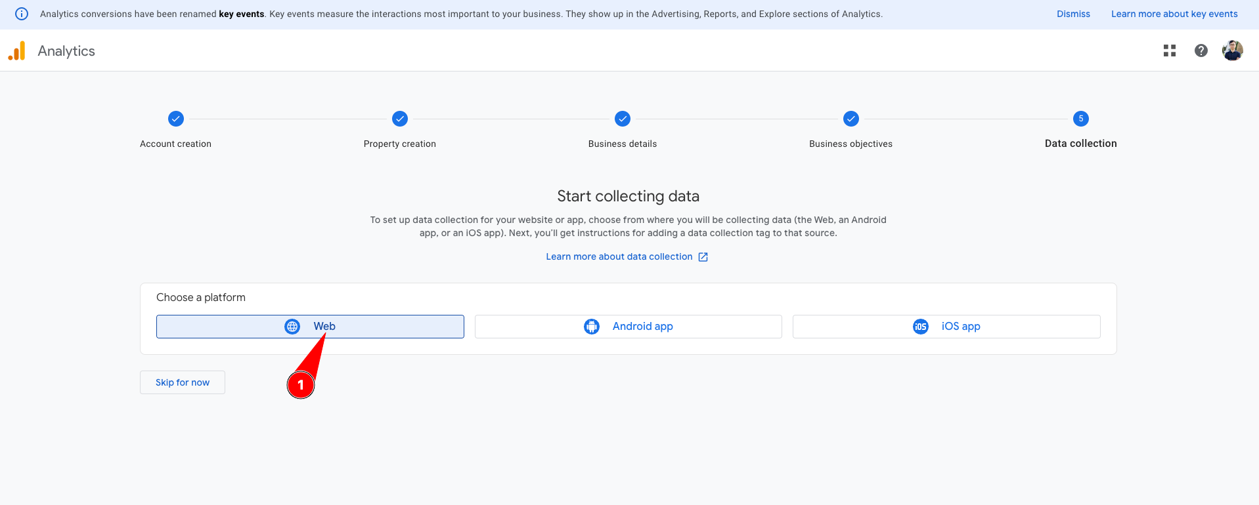Return to the Business details step

pyautogui.click(x=623, y=119)
